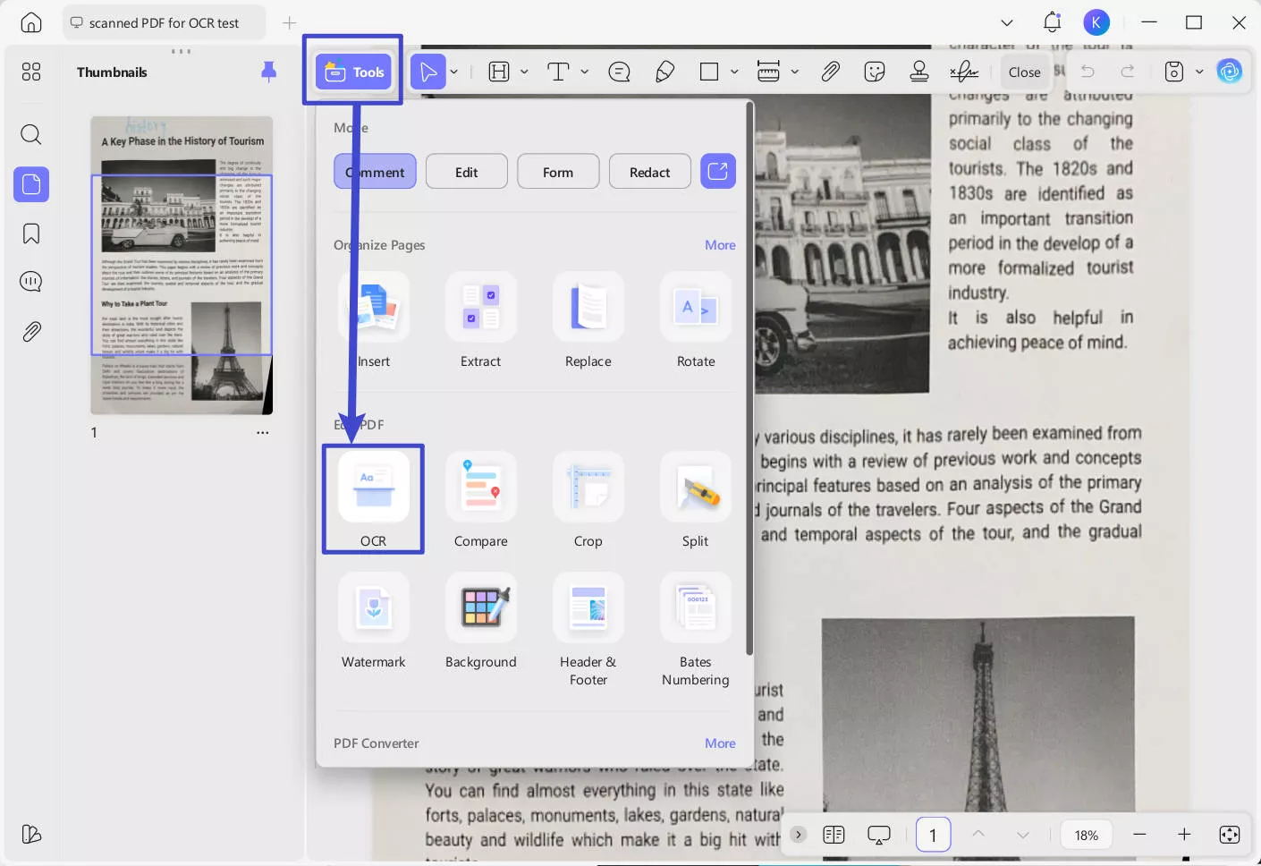Zoom in with the plus button
This screenshot has width=1261, height=866.
[x=1184, y=835]
